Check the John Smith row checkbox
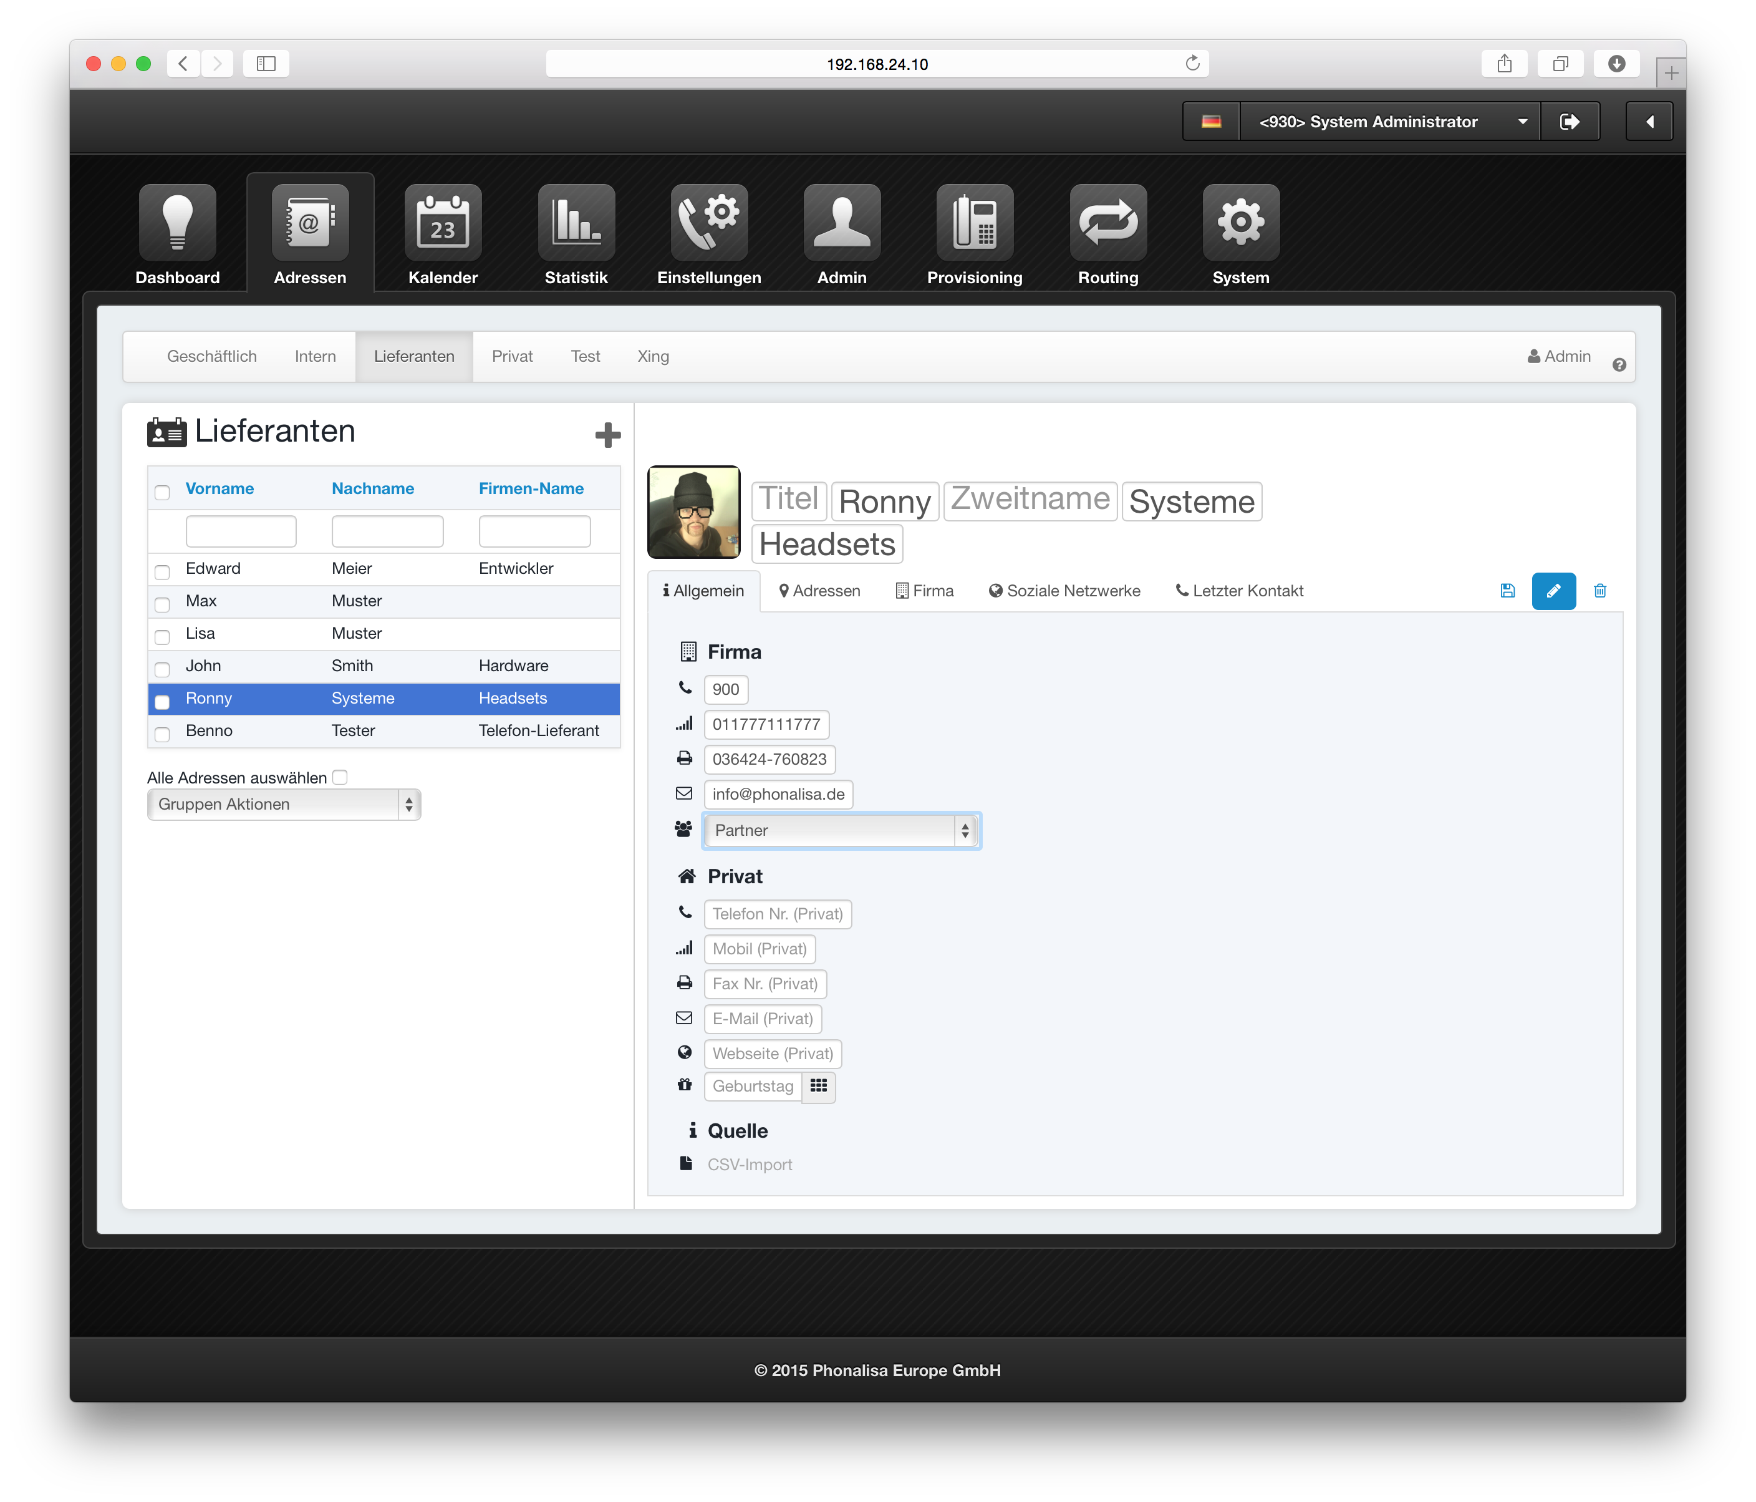 click(x=162, y=669)
